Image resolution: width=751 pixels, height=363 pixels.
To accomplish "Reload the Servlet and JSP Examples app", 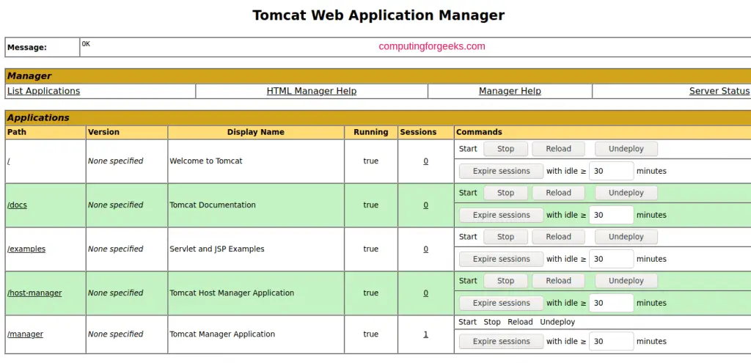I will tap(558, 237).
